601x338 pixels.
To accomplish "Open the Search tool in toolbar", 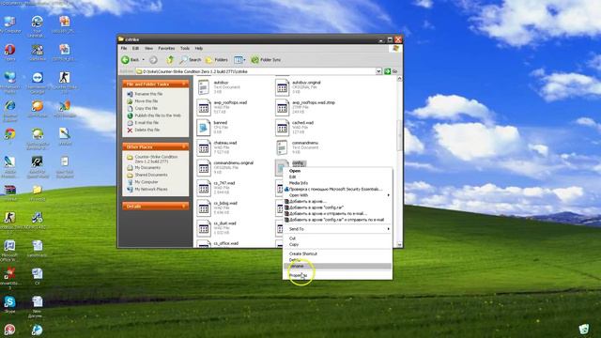I will pyautogui.click(x=191, y=60).
